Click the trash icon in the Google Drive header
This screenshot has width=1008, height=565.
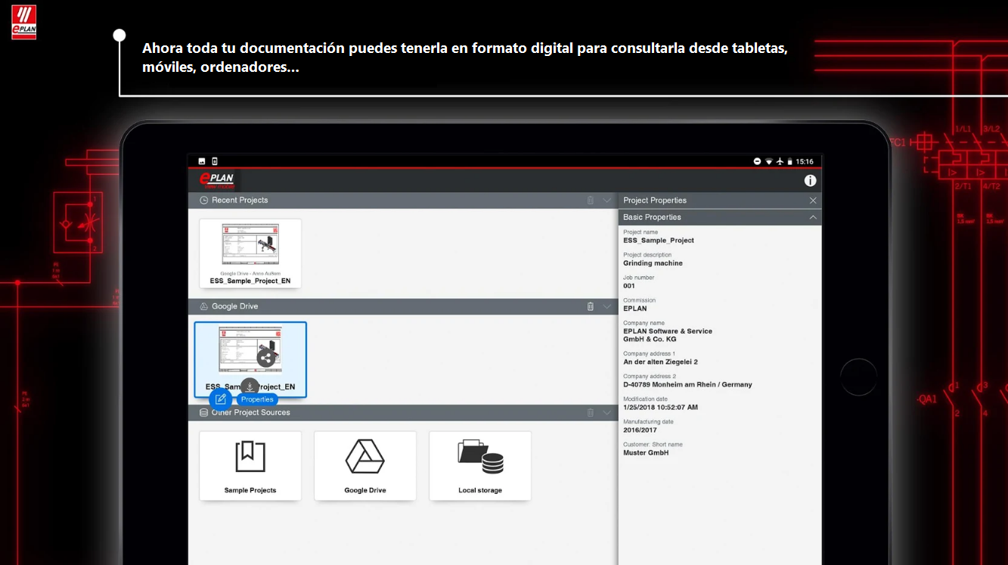click(591, 306)
